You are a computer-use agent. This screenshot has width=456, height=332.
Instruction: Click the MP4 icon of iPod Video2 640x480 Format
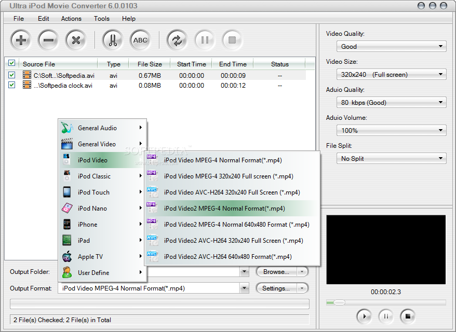pos(152,224)
